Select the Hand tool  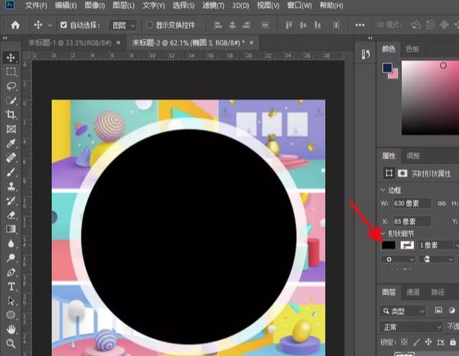[11, 329]
